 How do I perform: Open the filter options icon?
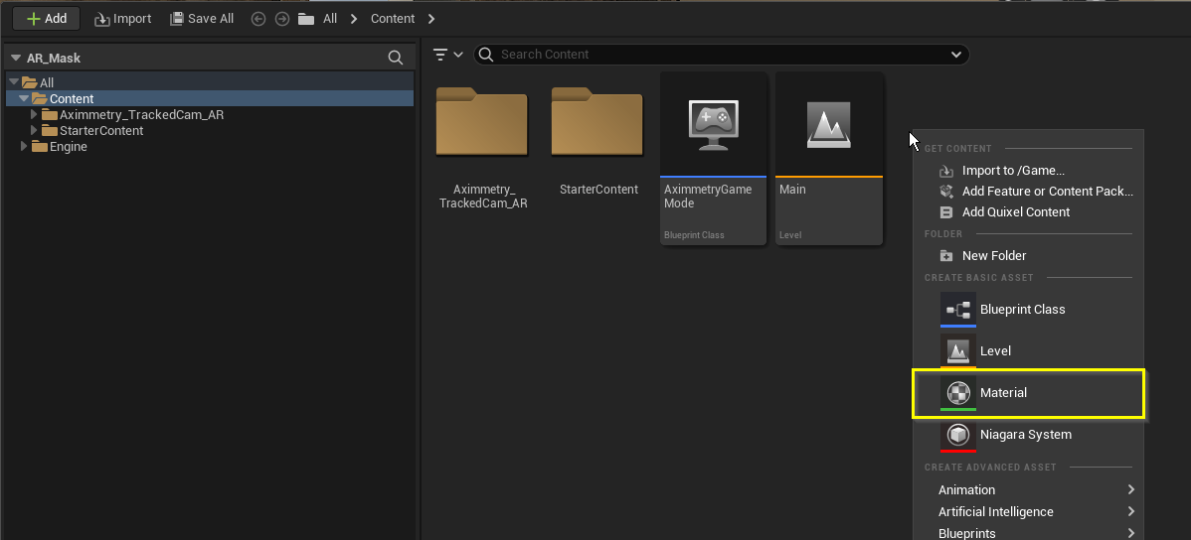click(441, 55)
